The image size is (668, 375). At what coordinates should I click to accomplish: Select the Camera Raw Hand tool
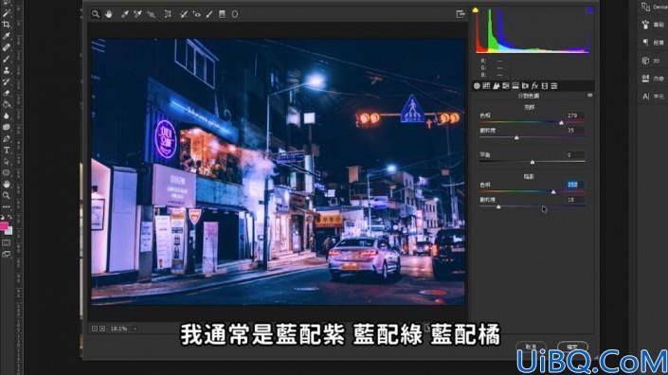(x=109, y=14)
